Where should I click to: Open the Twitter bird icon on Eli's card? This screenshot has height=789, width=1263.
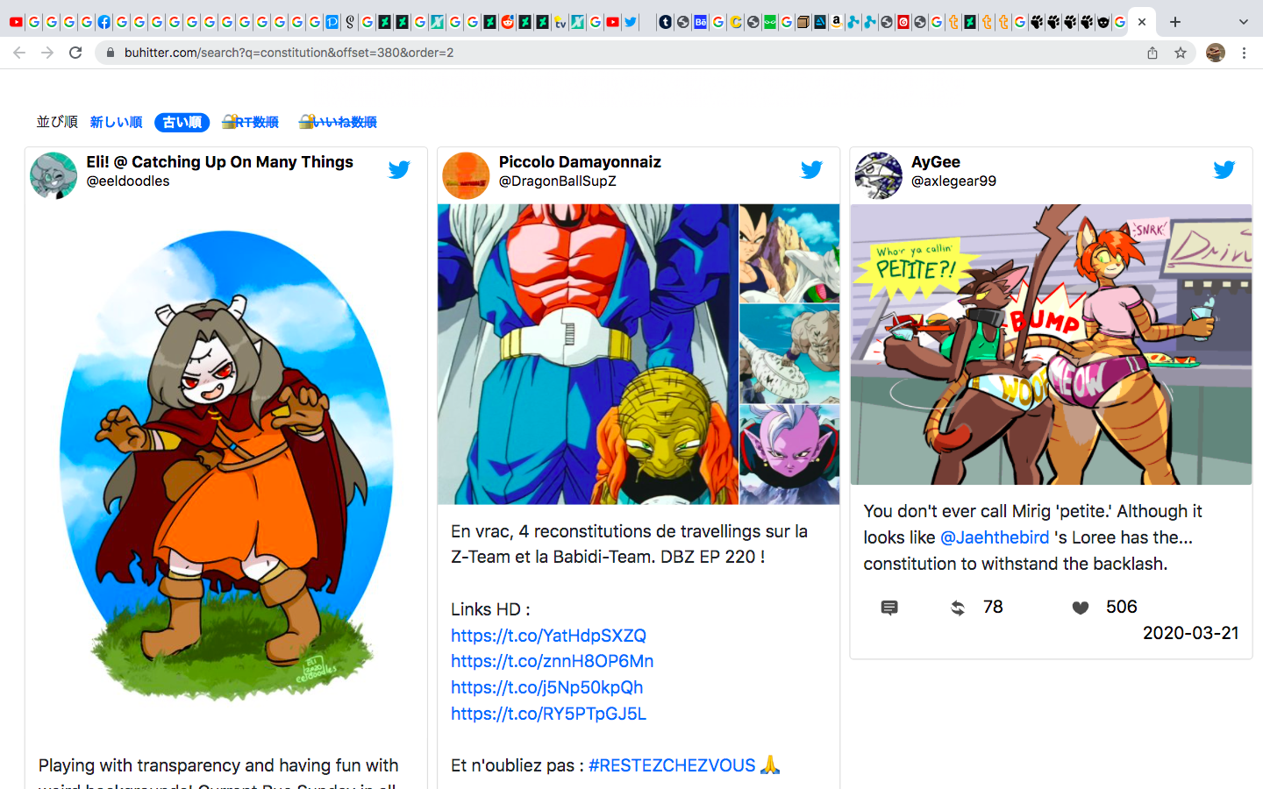[399, 170]
